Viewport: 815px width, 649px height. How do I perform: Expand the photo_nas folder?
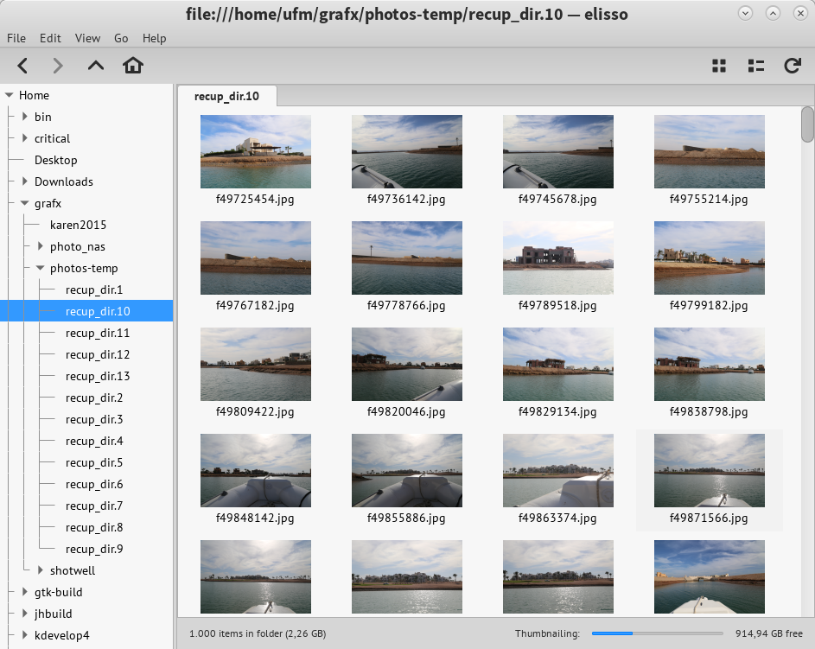pos(40,246)
